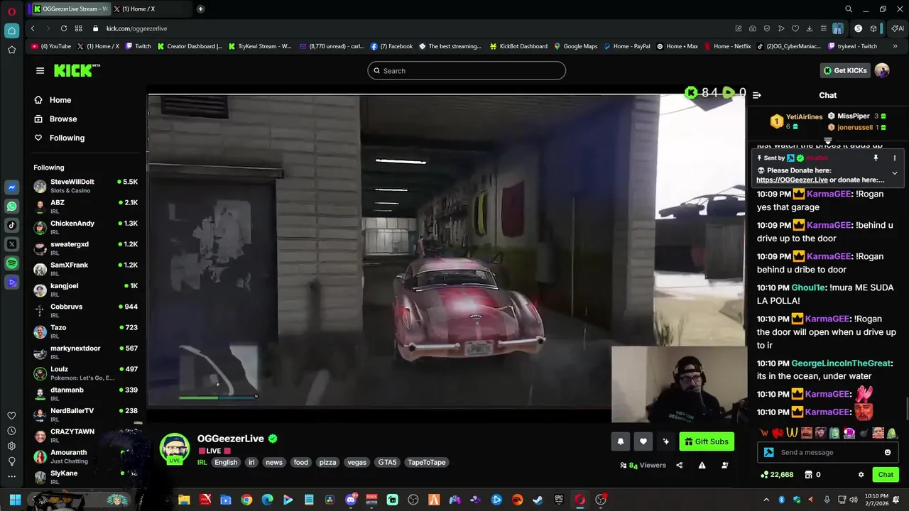Expand the chat leaderboard handle
Viewport: 909px width, 511px height.
click(827, 141)
